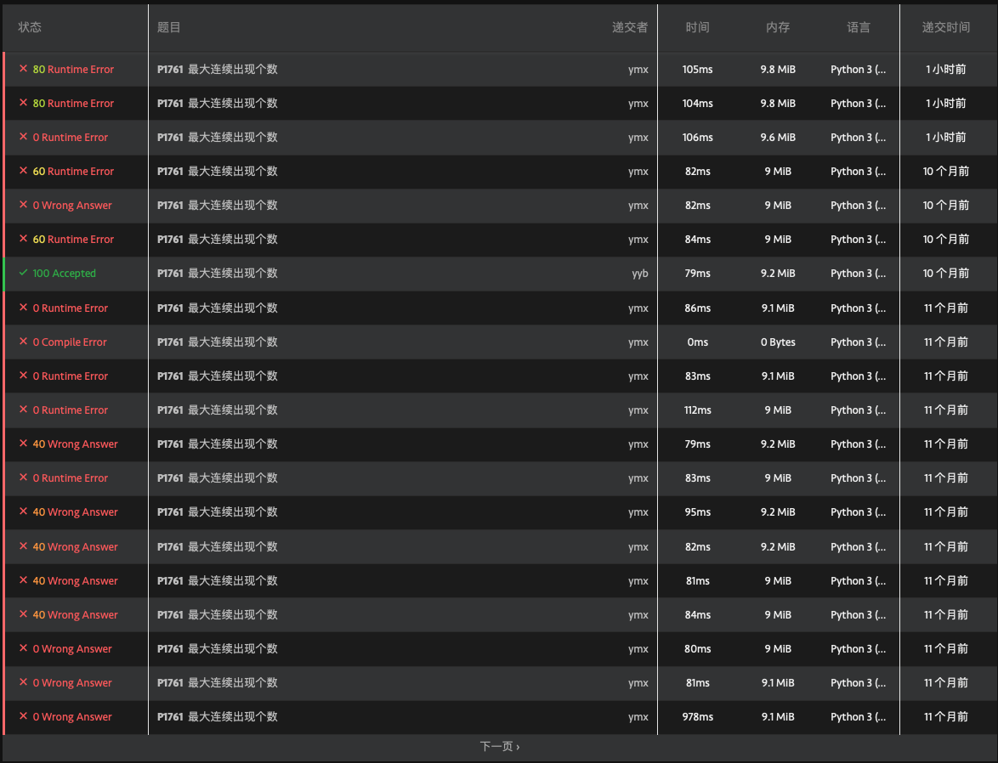Go to next page via 下一页
998x763 pixels.
point(499,746)
